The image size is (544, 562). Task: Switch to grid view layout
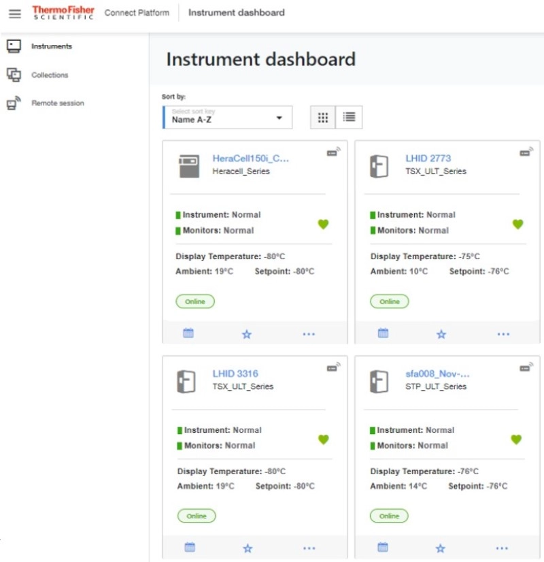[x=323, y=117]
